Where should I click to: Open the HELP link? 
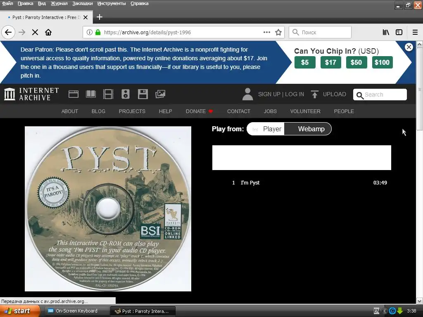pyautogui.click(x=165, y=111)
